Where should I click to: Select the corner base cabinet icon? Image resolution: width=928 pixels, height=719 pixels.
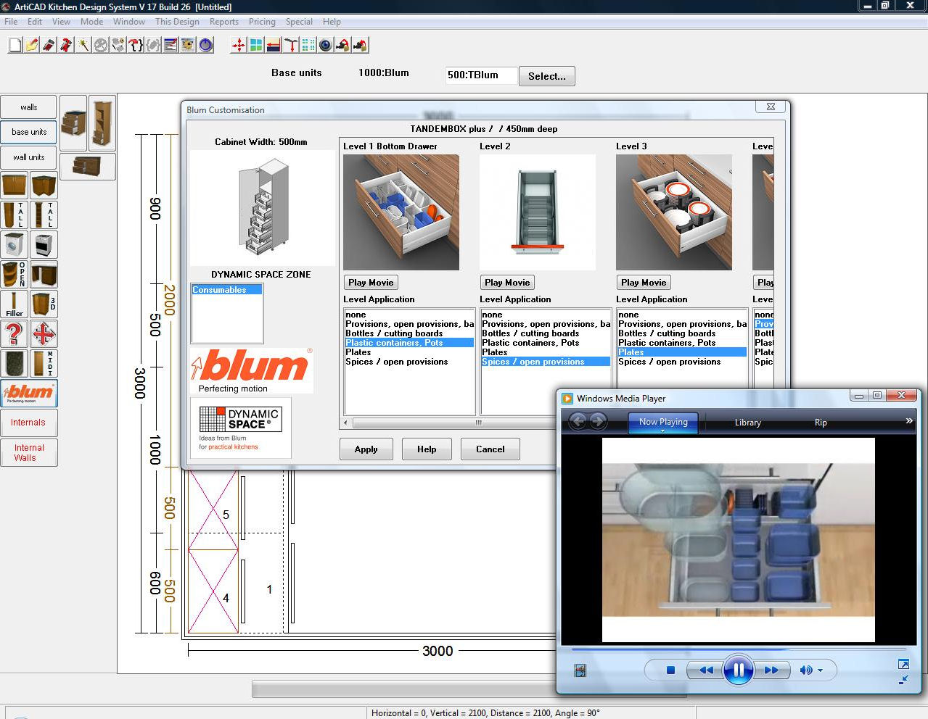pyautogui.click(x=44, y=186)
